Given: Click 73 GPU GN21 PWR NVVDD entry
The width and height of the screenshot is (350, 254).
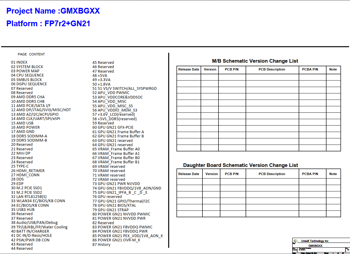Looking at the screenshot, I should (116, 184).
